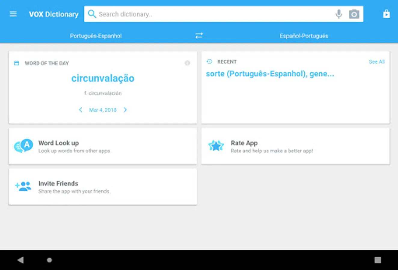Click 'Share the app with your friends.' text
398x270 pixels.
click(x=74, y=191)
